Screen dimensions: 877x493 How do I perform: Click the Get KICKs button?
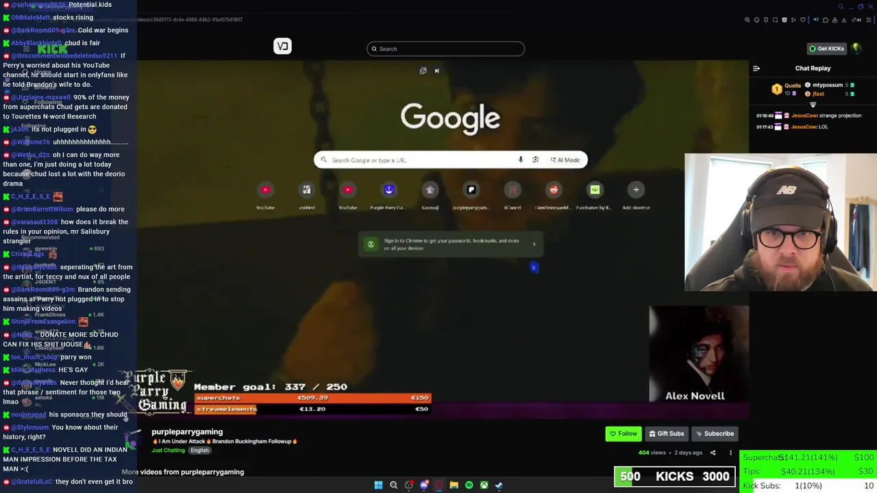click(826, 49)
